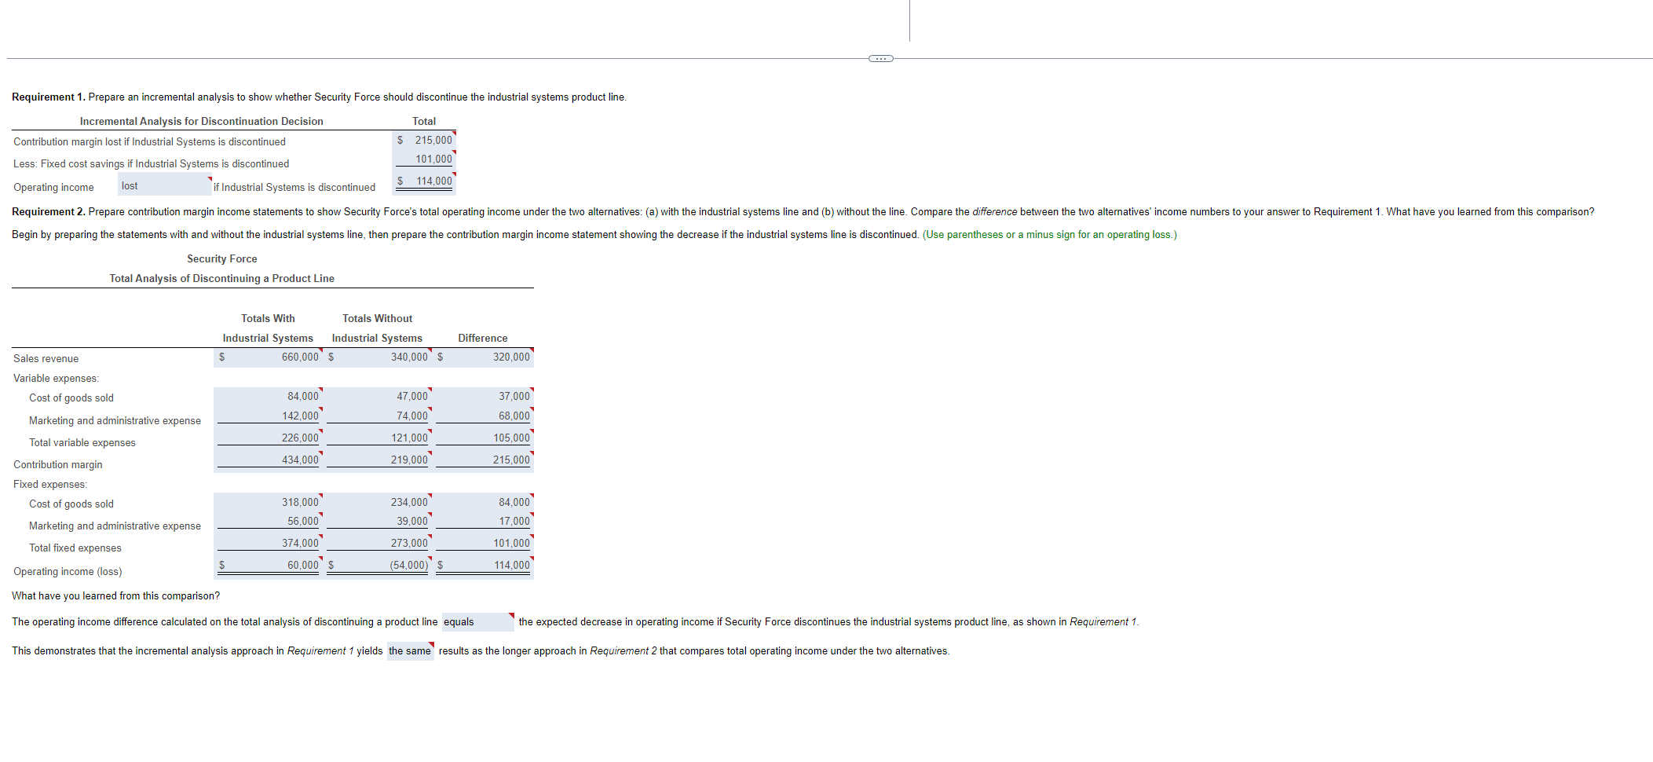Image resolution: width=1653 pixels, height=762 pixels.
Task: Click the red triangle beside the 'equals' answer box
Action: tap(510, 616)
